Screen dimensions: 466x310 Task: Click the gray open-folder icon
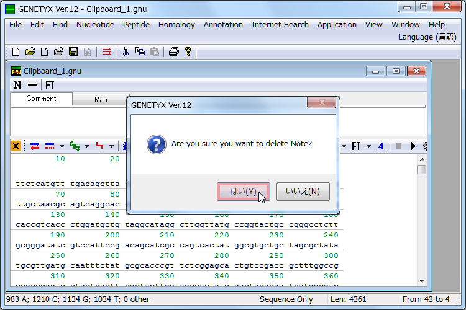(58, 51)
